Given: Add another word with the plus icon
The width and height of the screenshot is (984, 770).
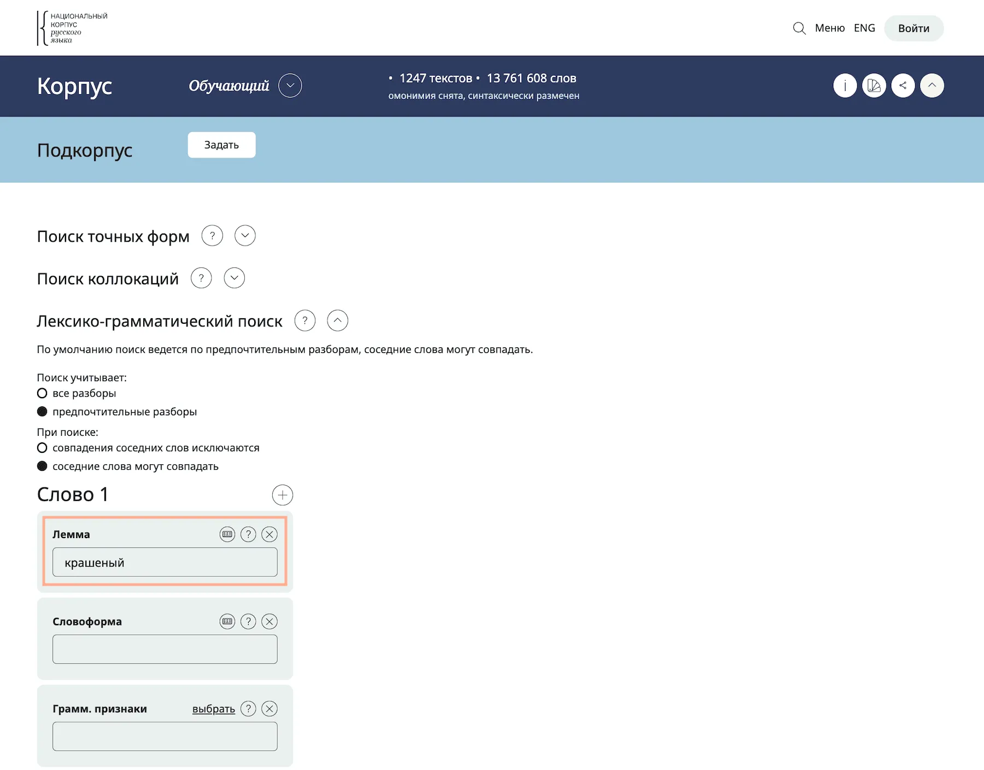Looking at the screenshot, I should (283, 495).
